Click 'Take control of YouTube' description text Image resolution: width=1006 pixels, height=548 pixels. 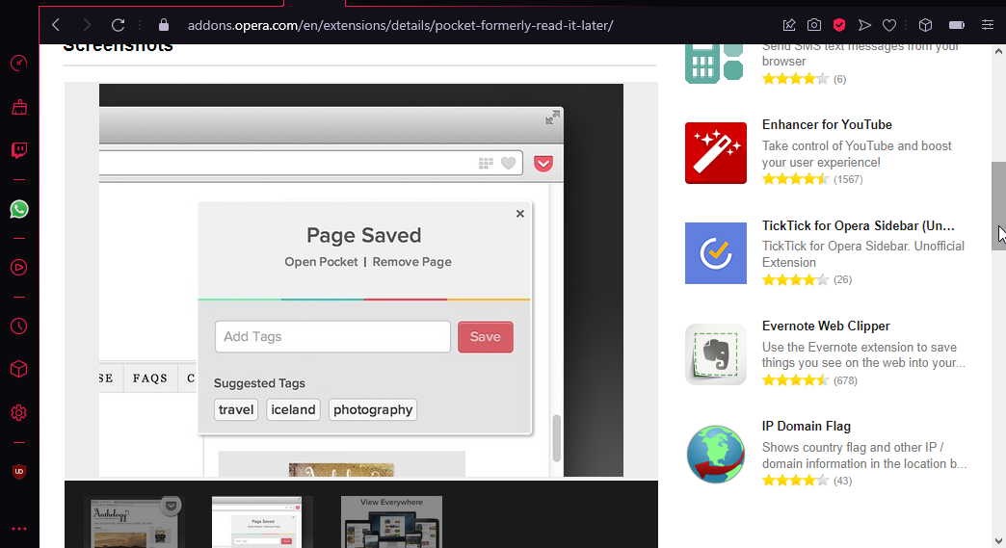[x=857, y=154]
